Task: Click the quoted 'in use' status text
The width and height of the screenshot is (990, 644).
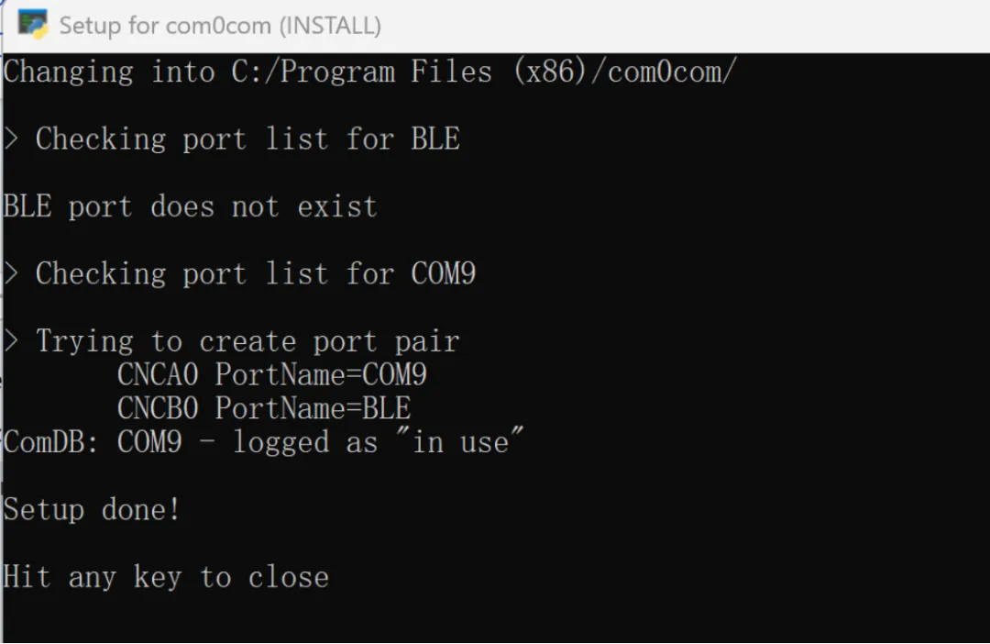Action: pos(459,440)
